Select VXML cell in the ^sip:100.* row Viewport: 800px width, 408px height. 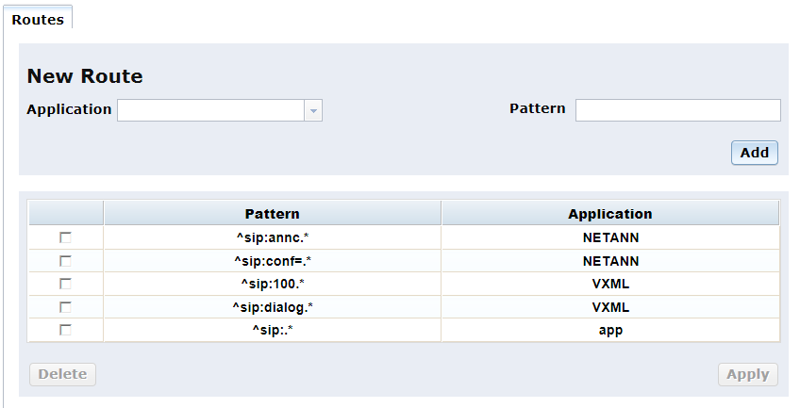[x=610, y=284]
